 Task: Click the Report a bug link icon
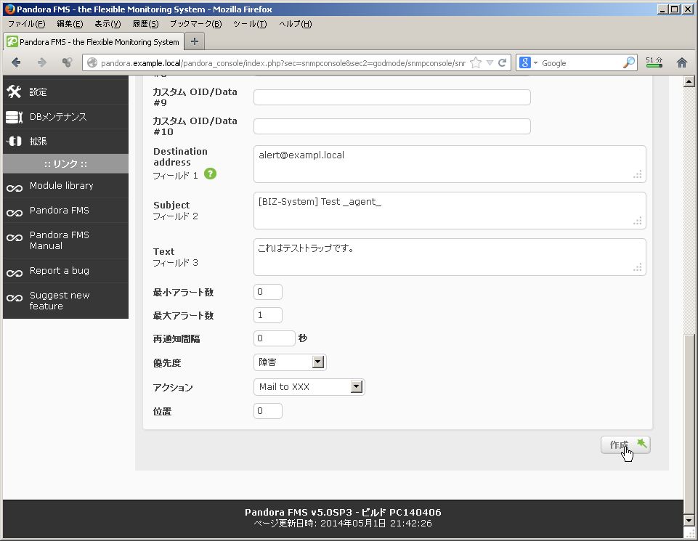pos(15,273)
